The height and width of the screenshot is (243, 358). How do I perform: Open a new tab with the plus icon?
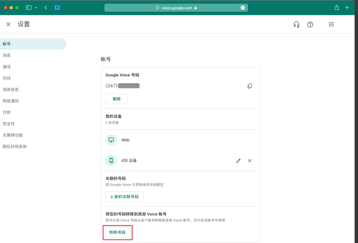[x=347, y=8]
